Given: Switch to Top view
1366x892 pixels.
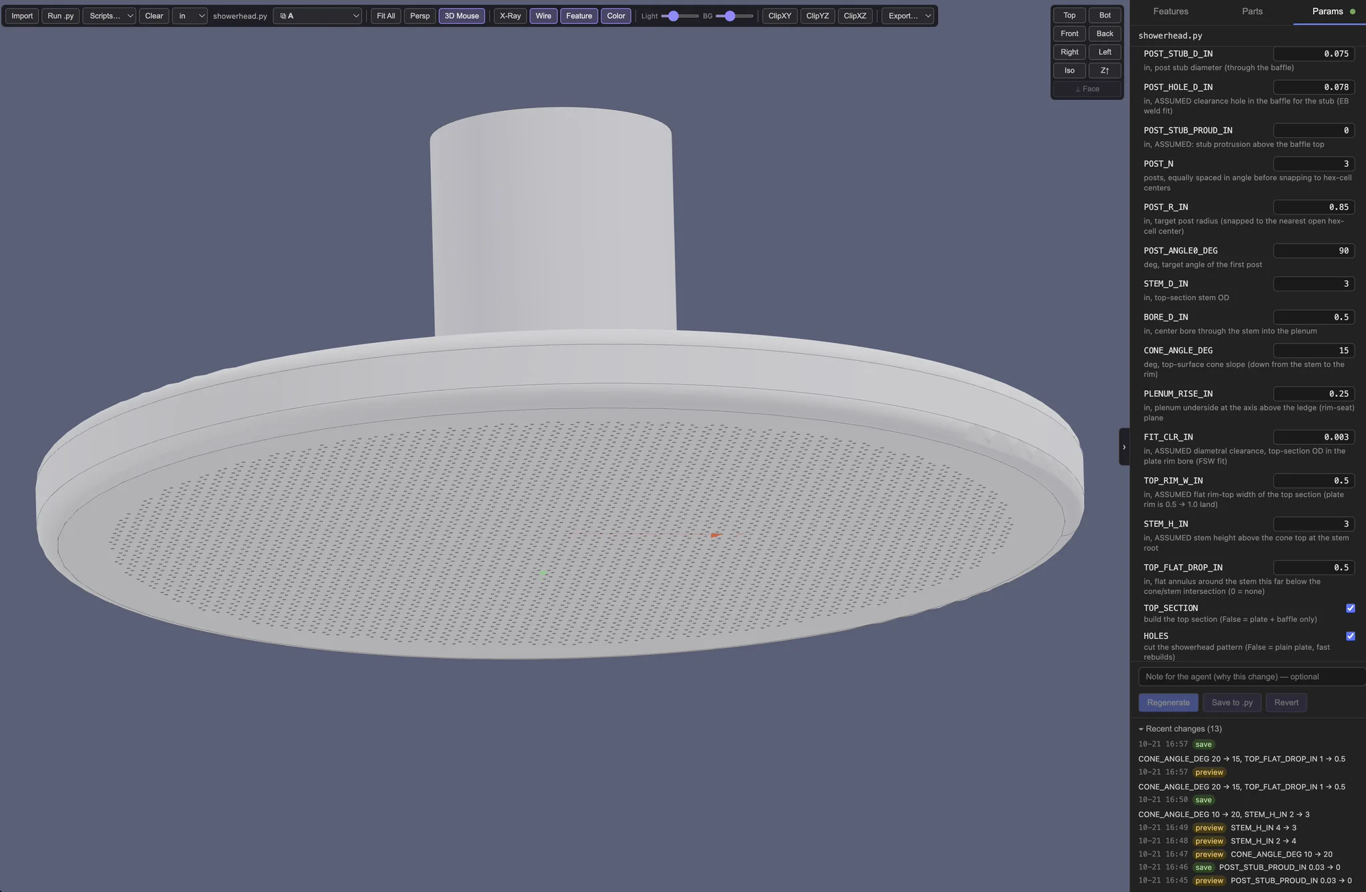Looking at the screenshot, I should tap(1069, 15).
